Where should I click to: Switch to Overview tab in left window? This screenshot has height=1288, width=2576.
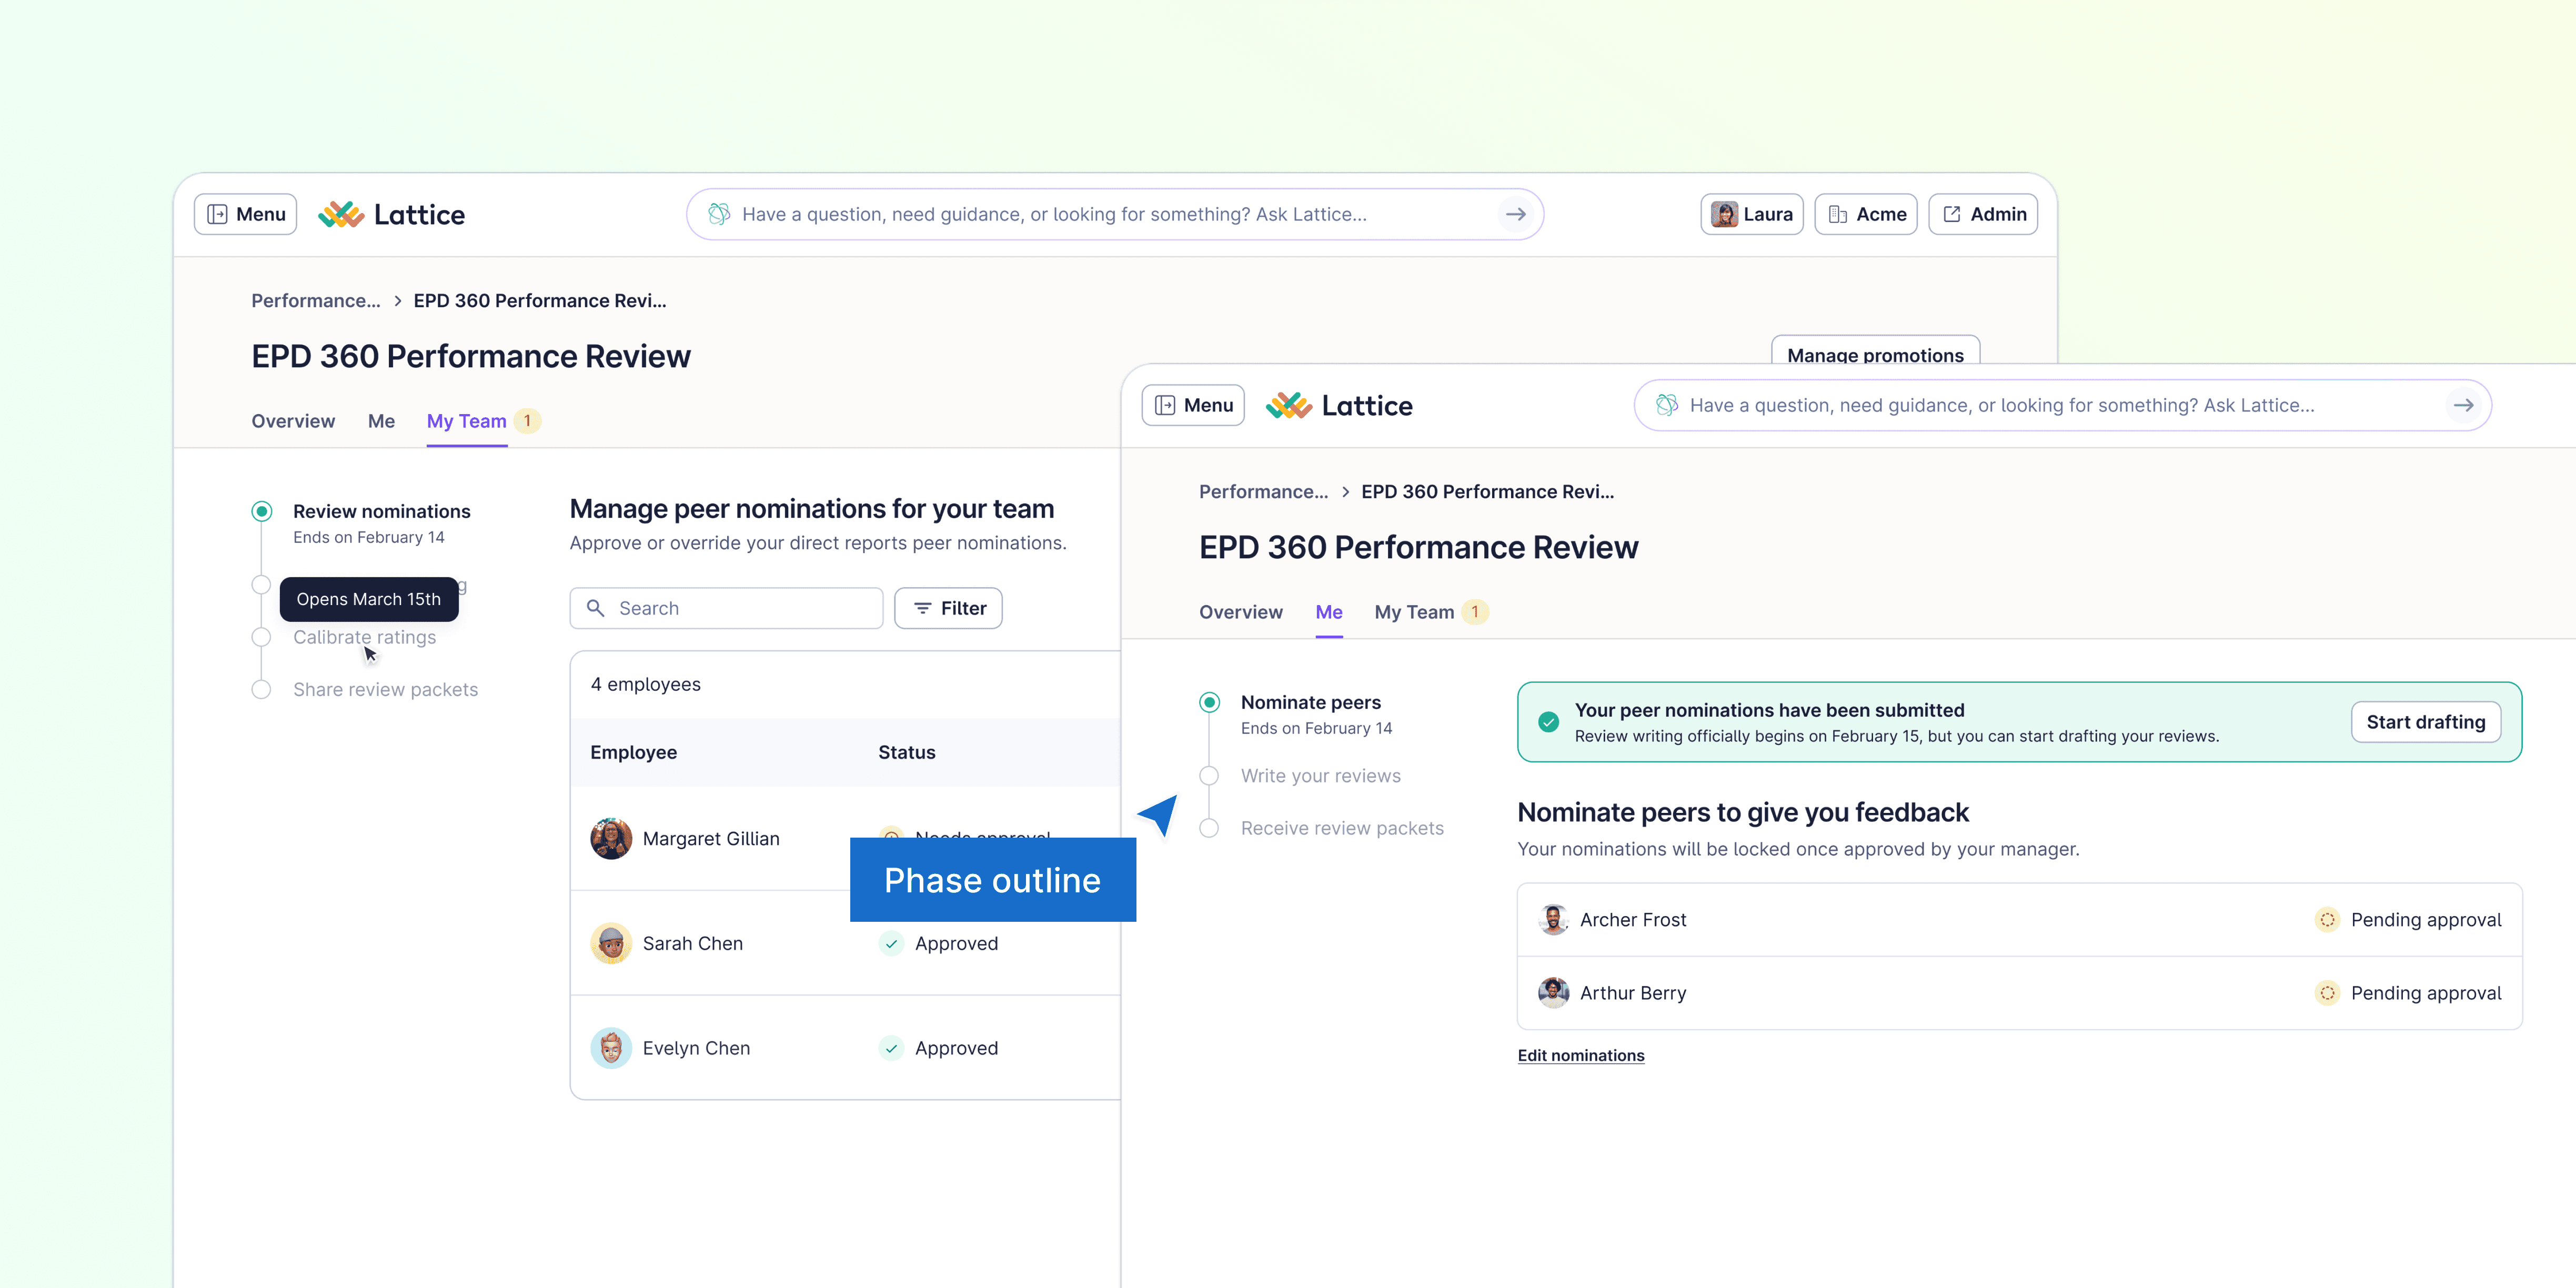293,421
